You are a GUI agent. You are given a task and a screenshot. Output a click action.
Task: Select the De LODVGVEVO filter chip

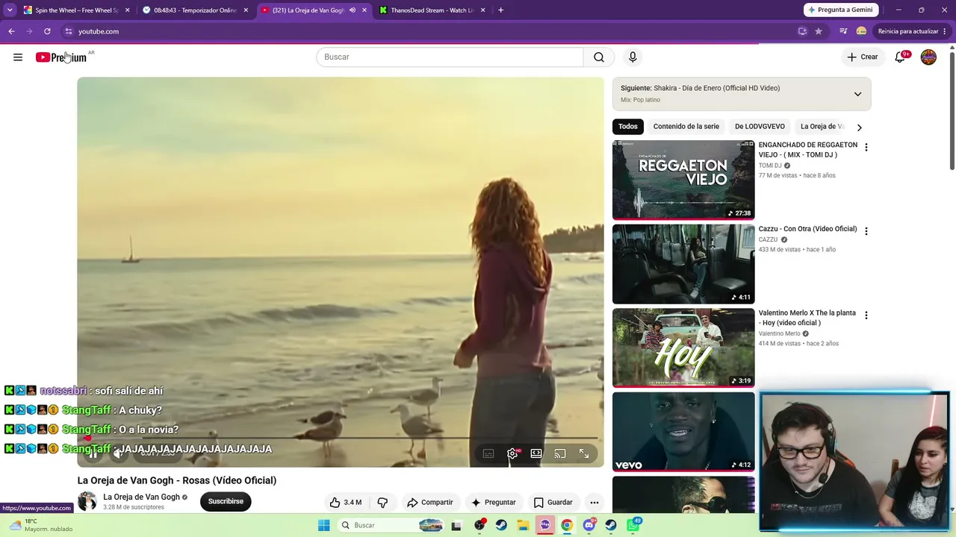[x=760, y=127]
